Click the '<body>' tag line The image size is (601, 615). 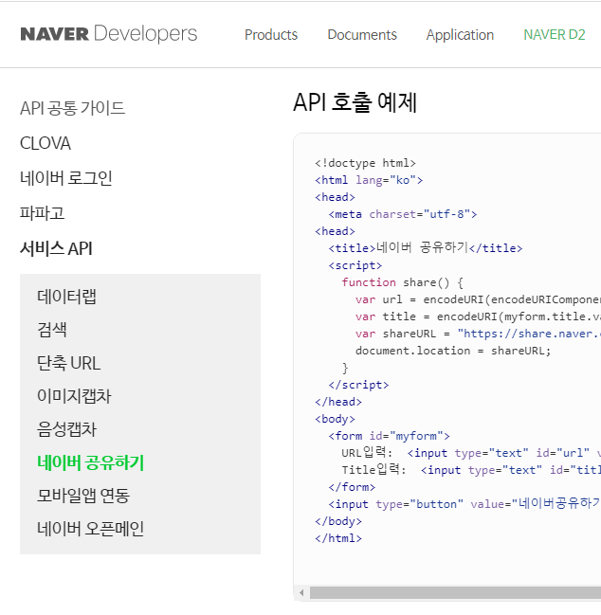point(335,419)
